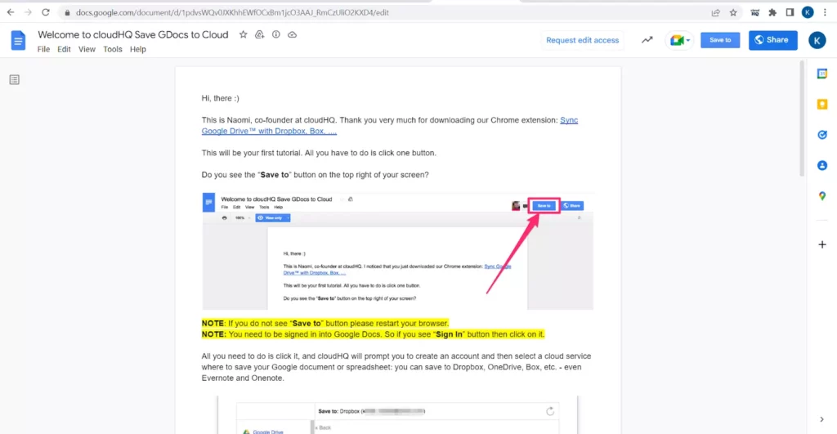Go back in browser history

pyautogui.click(x=11, y=12)
